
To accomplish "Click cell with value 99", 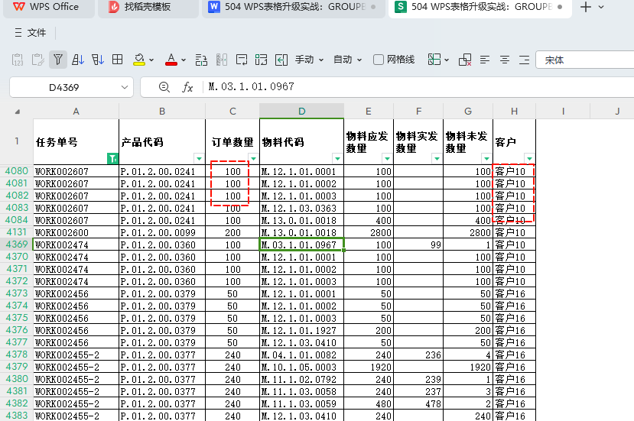I will (418, 245).
